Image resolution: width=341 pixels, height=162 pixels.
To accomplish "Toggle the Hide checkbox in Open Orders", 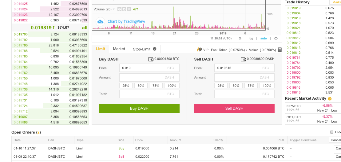I will (331, 132).
